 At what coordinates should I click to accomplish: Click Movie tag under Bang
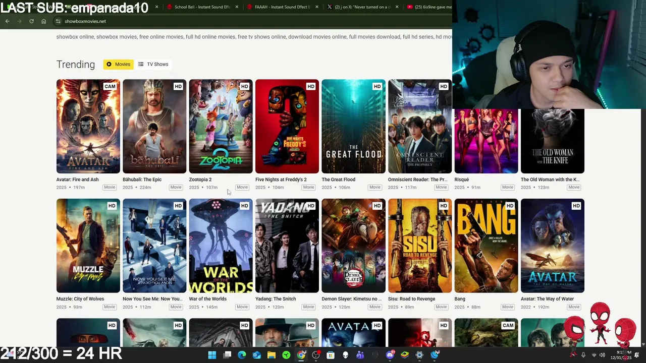coord(507,307)
